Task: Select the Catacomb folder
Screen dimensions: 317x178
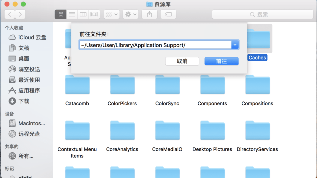Action: (x=77, y=84)
